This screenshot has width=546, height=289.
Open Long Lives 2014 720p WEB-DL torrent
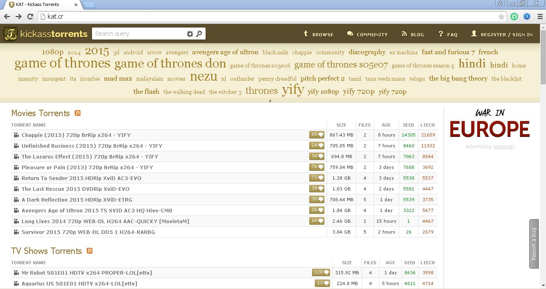[x=105, y=221]
